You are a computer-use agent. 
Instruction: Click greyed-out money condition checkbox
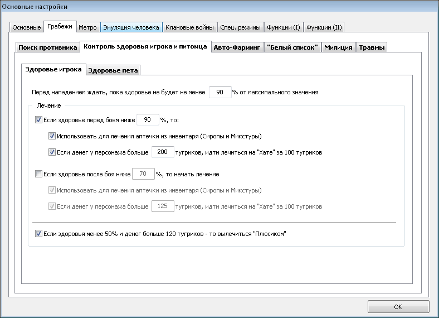(52, 206)
